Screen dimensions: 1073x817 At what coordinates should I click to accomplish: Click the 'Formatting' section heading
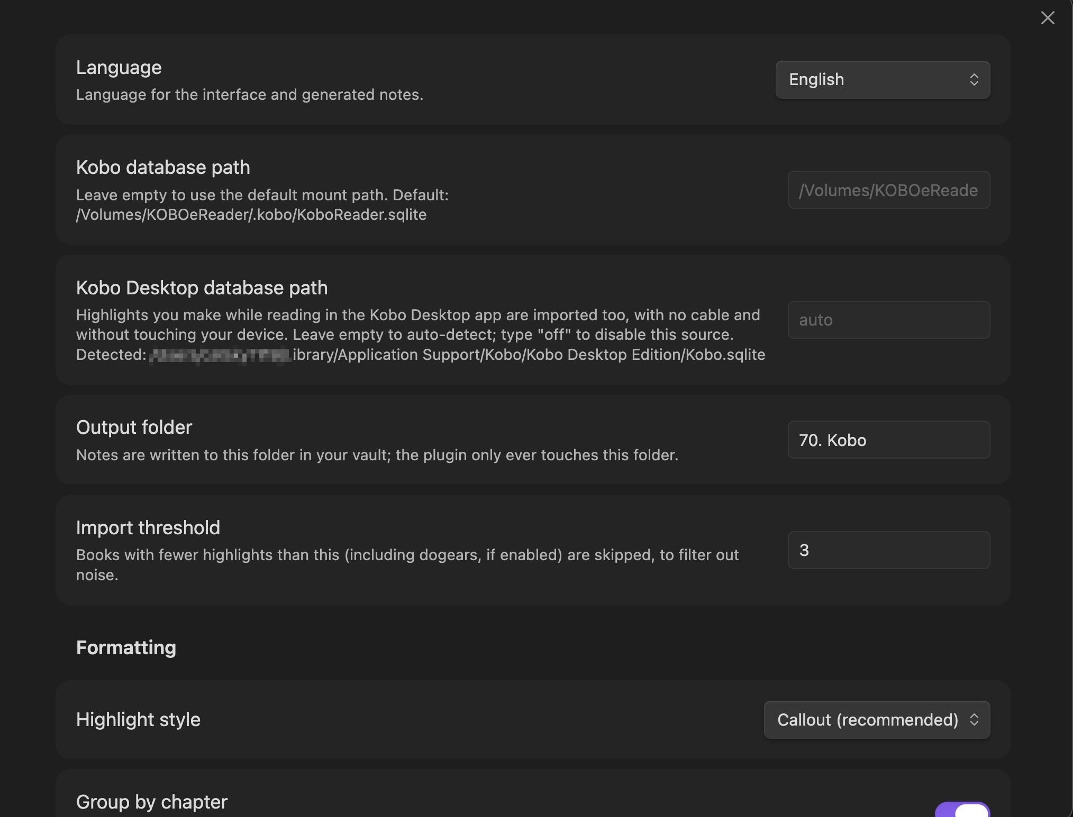(126, 647)
